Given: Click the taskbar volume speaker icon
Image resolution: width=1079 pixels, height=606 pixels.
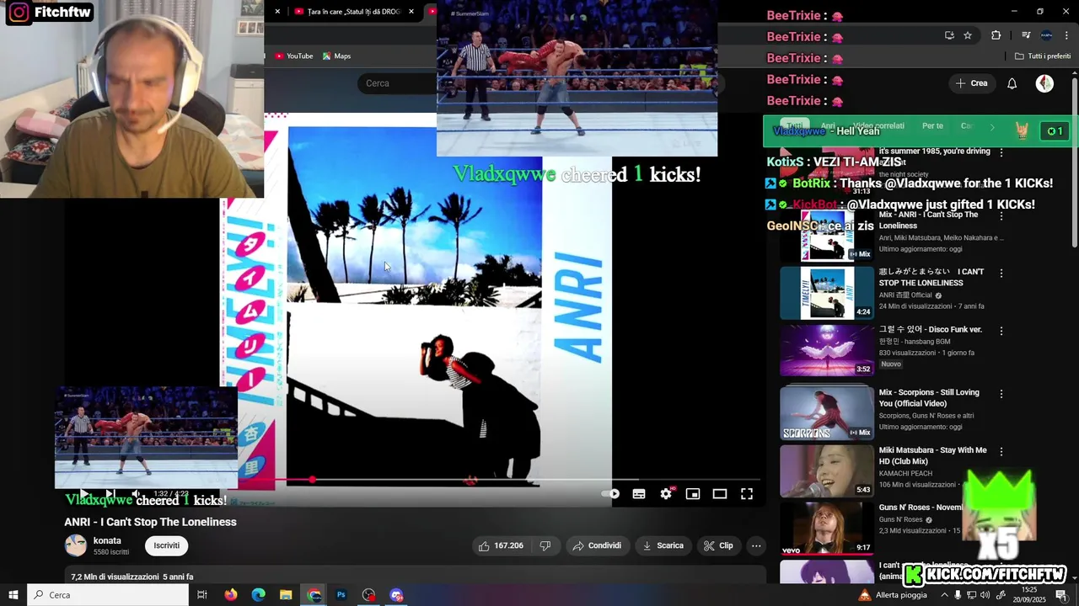Looking at the screenshot, I should tap(985, 595).
